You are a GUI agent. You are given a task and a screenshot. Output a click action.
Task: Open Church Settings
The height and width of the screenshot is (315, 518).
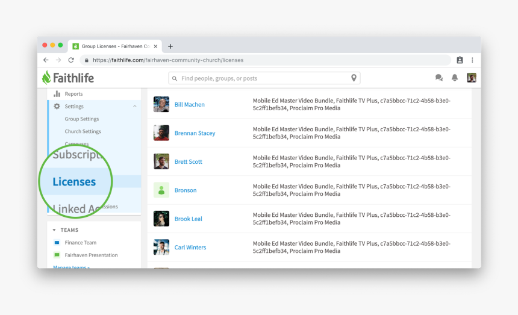coord(83,131)
